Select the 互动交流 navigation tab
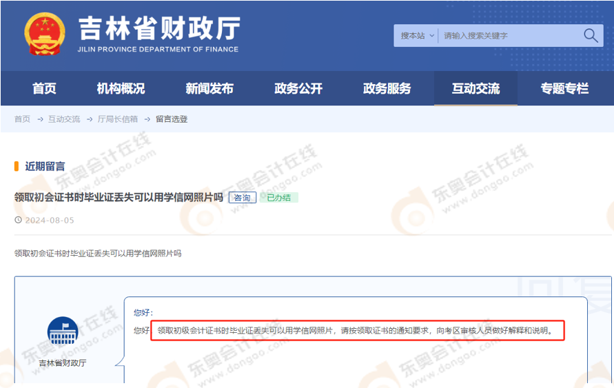Image resolution: width=614 pixels, height=388 pixels. pos(475,89)
